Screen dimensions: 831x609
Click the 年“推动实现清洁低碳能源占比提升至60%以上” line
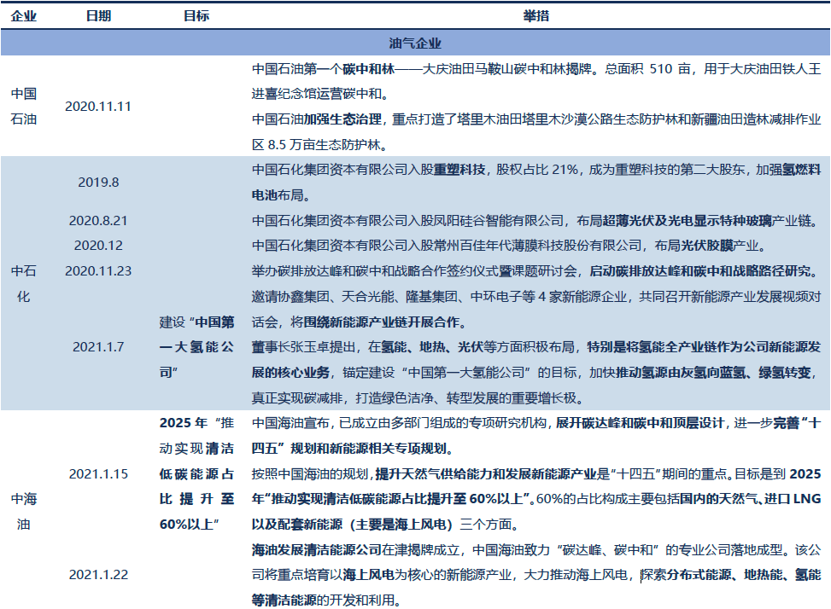pos(536,499)
